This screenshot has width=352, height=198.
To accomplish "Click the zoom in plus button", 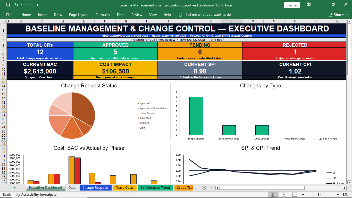I will tap(338, 195).
